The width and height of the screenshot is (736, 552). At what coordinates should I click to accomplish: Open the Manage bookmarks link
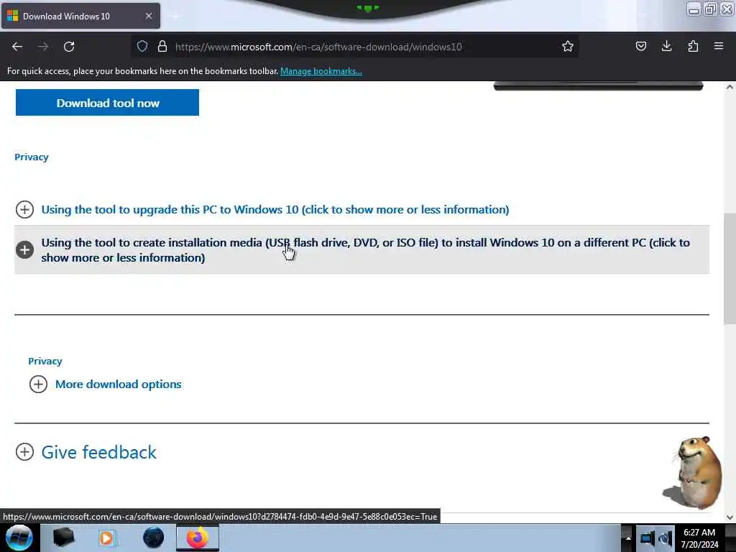tap(321, 71)
